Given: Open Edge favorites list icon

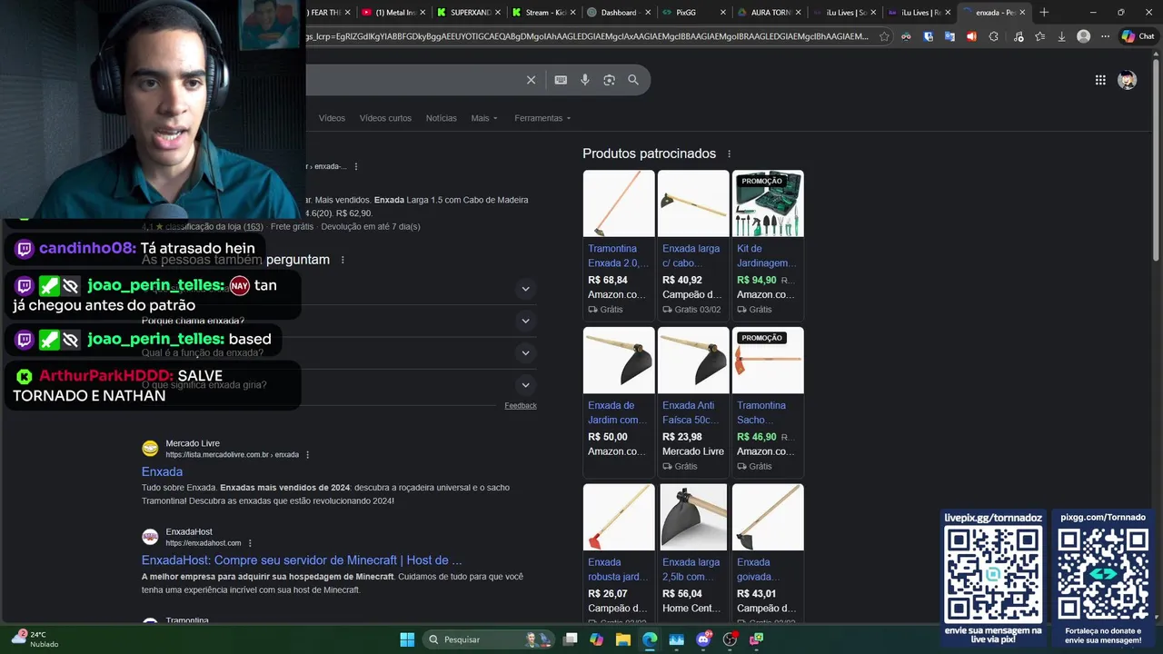Looking at the screenshot, I should point(1039,36).
